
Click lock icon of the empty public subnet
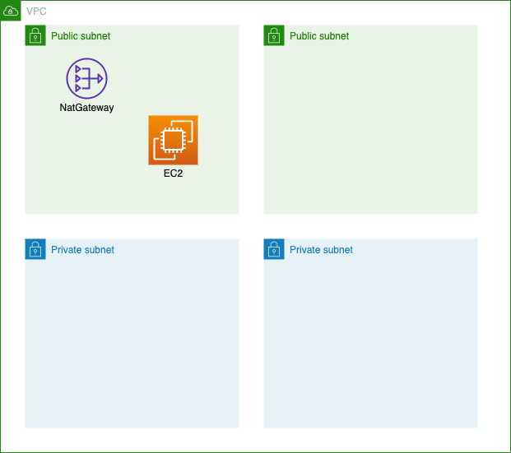tap(274, 35)
